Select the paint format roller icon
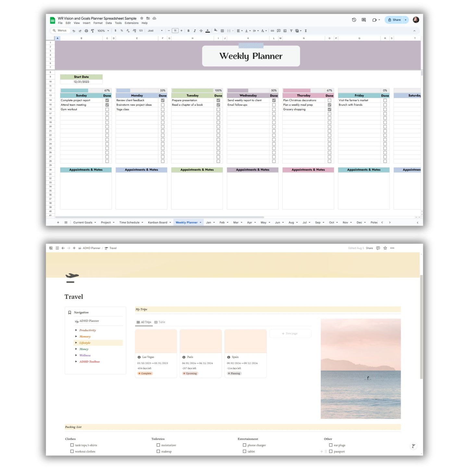The height and width of the screenshot is (469, 469). click(x=93, y=31)
